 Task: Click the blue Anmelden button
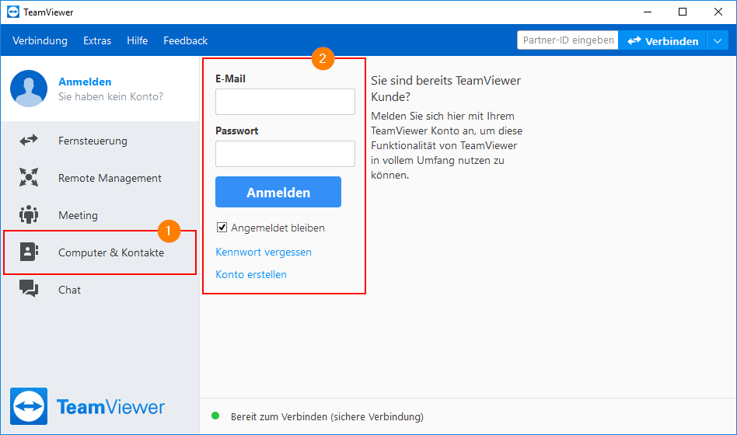click(x=278, y=192)
